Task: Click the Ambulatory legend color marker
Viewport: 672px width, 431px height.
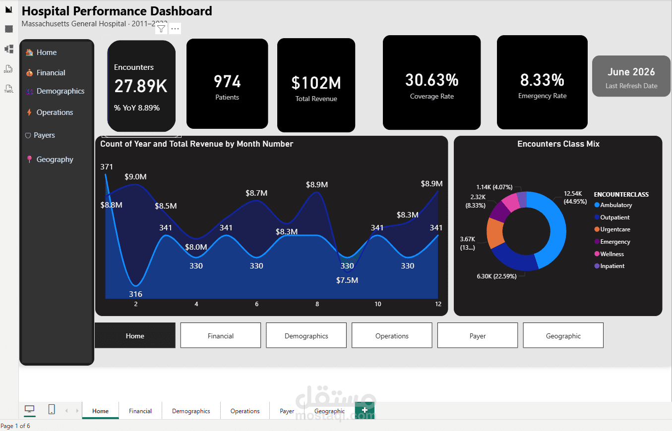Action: coord(597,205)
